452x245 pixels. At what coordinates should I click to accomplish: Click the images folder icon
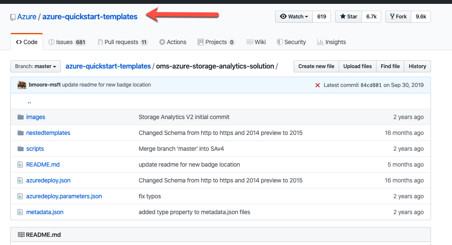tap(20, 117)
